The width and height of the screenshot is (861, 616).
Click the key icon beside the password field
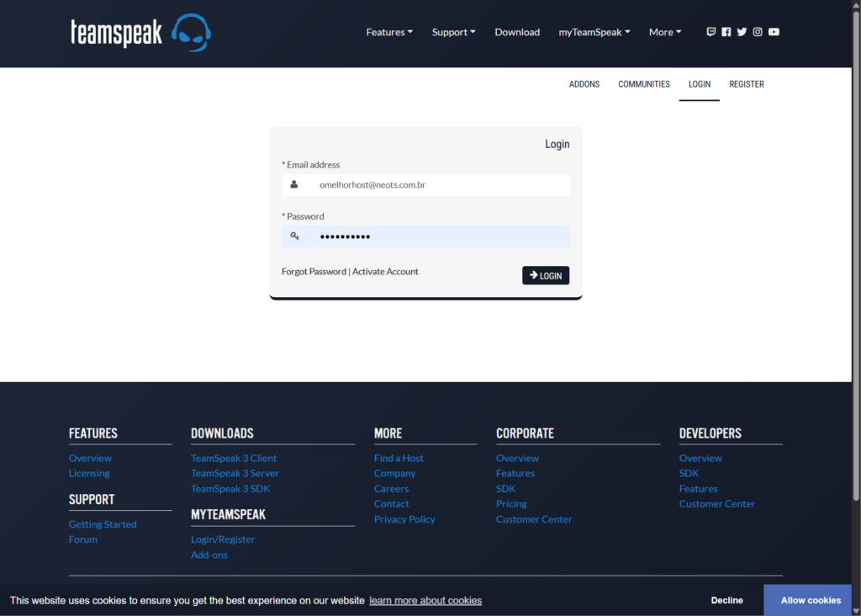click(x=295, y=236)
